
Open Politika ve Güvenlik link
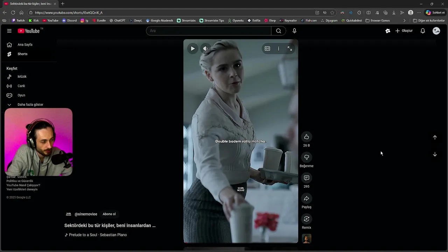tap(20, 181)
